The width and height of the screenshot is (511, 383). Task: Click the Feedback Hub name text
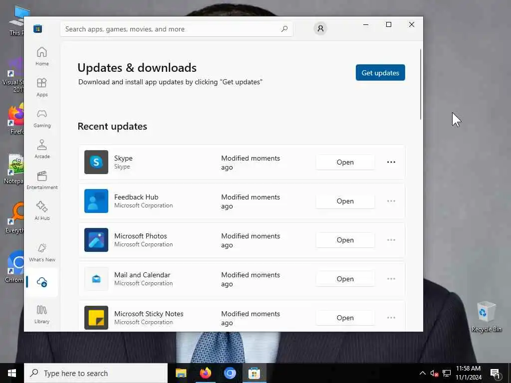coord(136,197)
